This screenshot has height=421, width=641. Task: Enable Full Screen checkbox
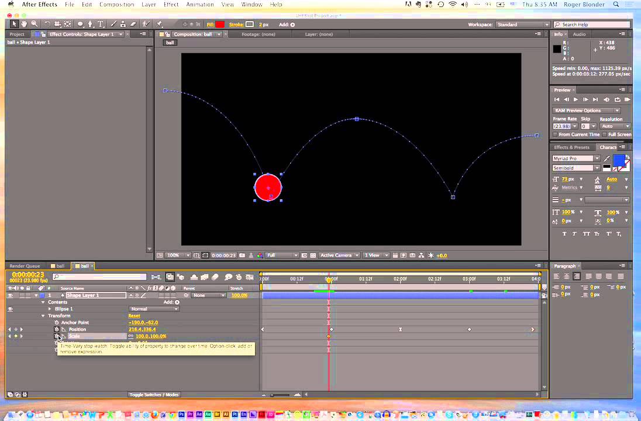(604, 134)
